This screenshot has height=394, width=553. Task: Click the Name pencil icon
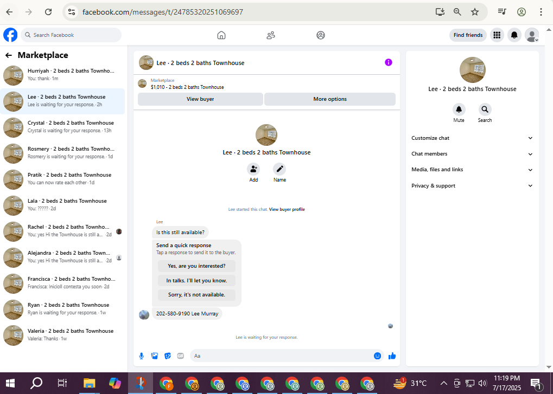point(279,169)
